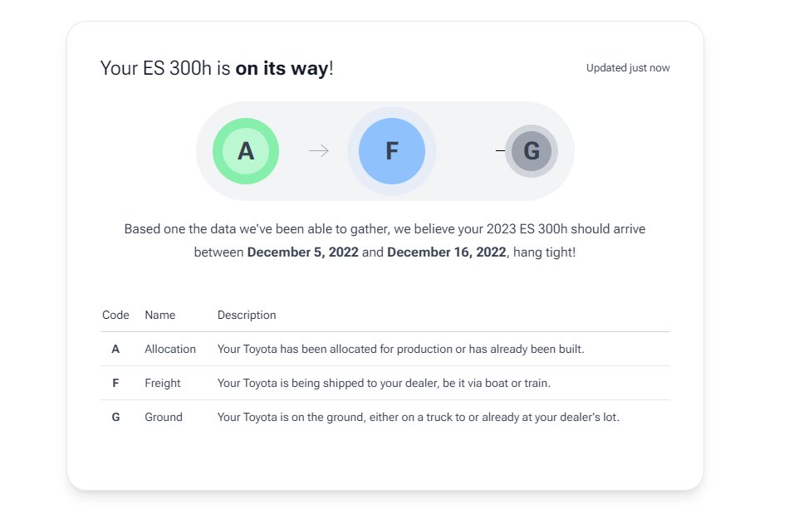
Task: Click the blue F freight status circle
Action: click(x=391, y=151)
